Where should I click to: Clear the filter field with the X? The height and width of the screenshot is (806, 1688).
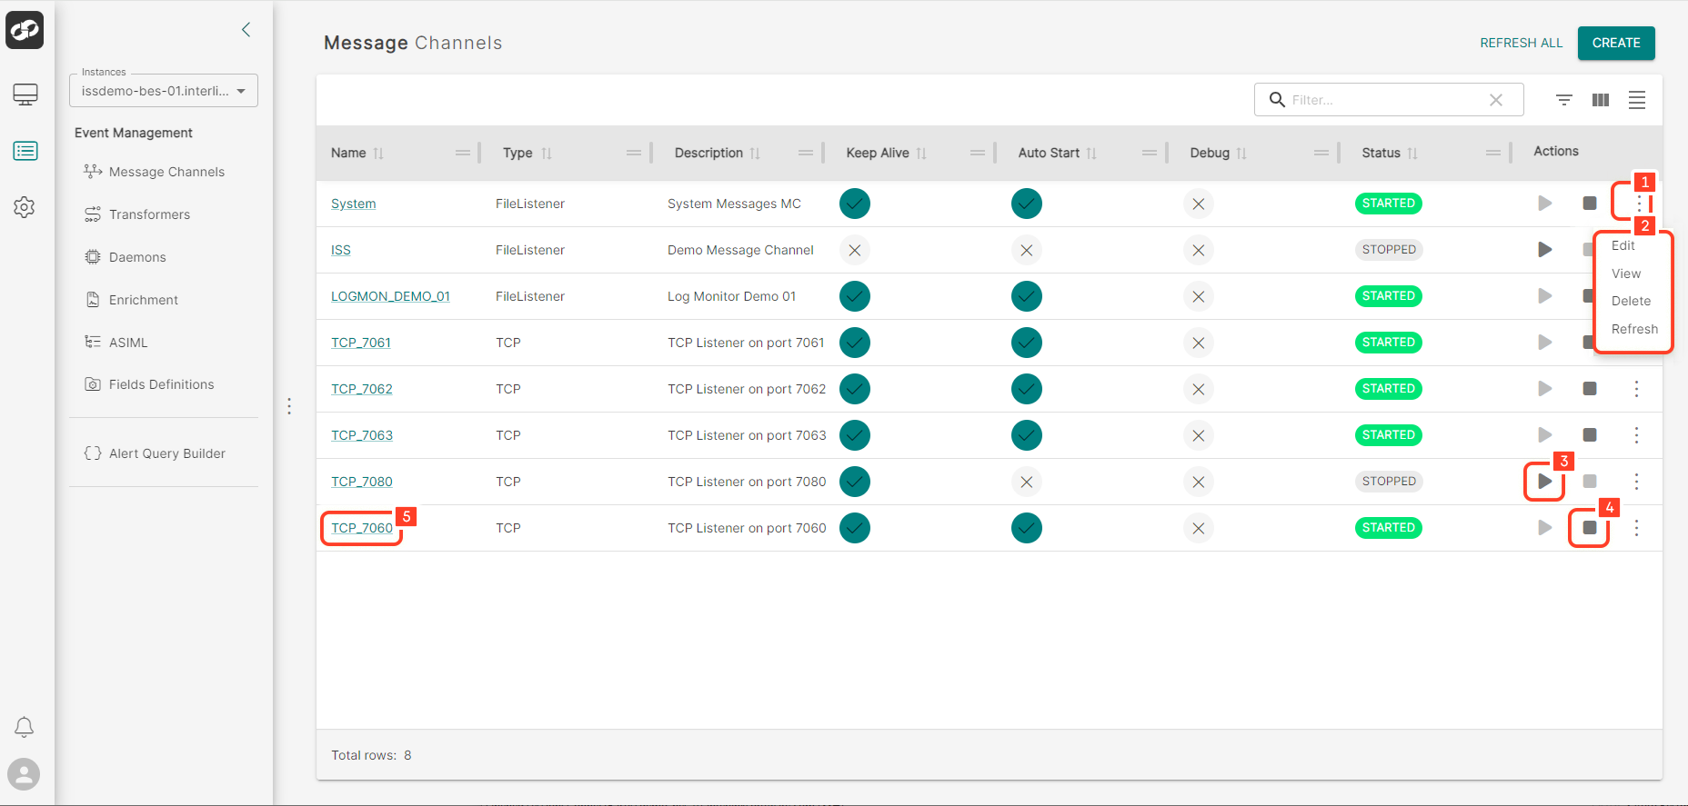[x=1496, y=100]
